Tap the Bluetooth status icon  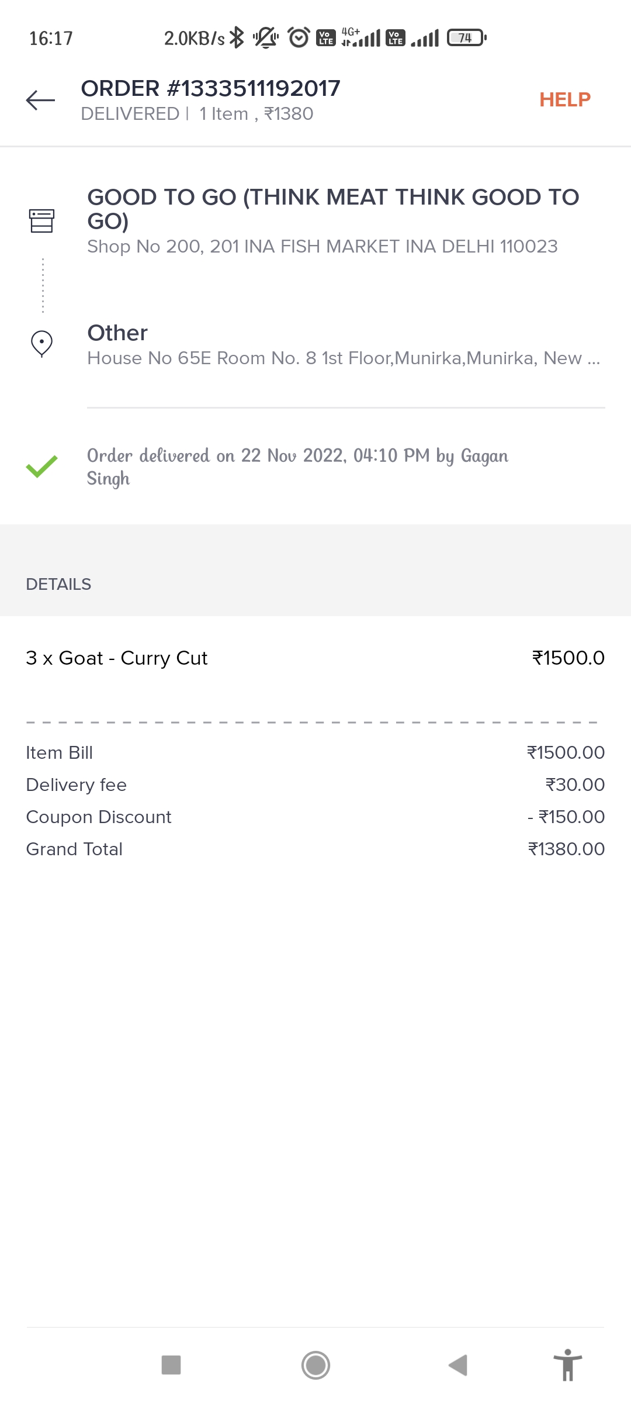point(237,38)
